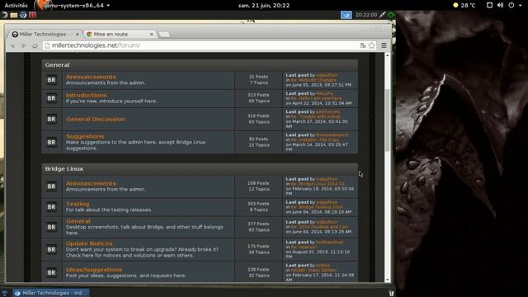Click the BR icon beside Suggestions forum

[x=51, y=142]
